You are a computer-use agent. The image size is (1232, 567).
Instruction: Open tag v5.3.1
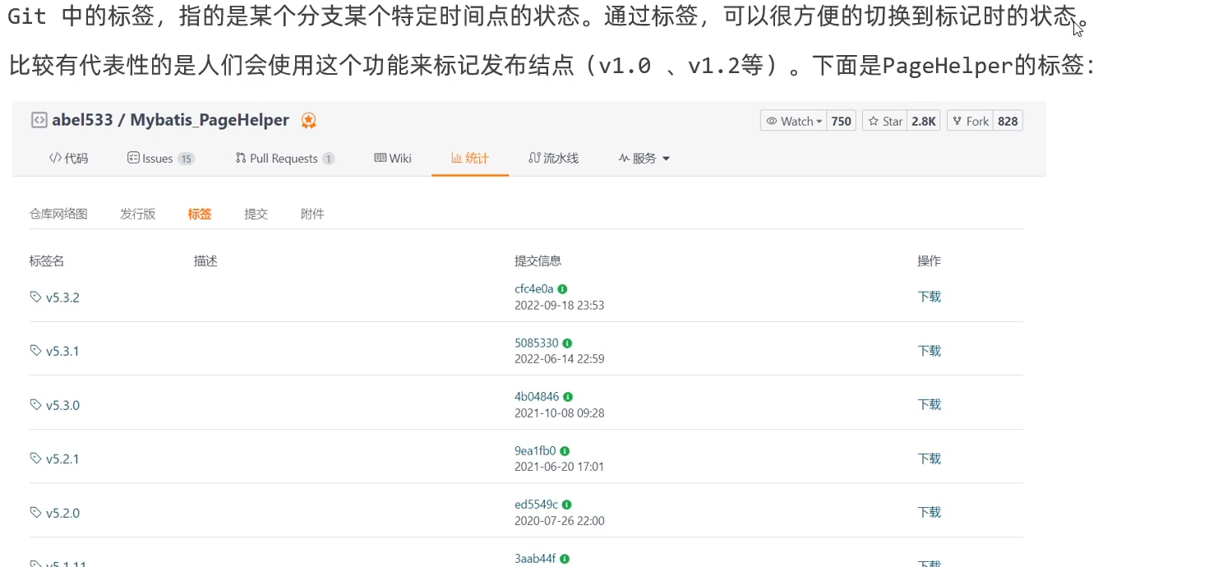62,351
